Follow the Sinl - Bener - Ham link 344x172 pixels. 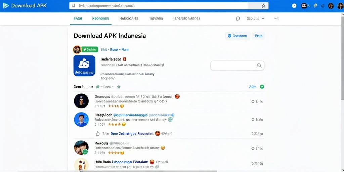point(115,50)
